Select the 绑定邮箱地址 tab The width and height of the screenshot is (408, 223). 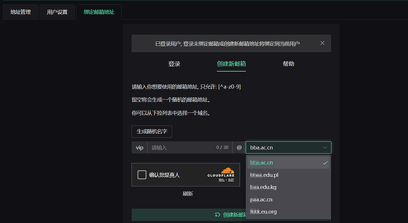point(99,12)
